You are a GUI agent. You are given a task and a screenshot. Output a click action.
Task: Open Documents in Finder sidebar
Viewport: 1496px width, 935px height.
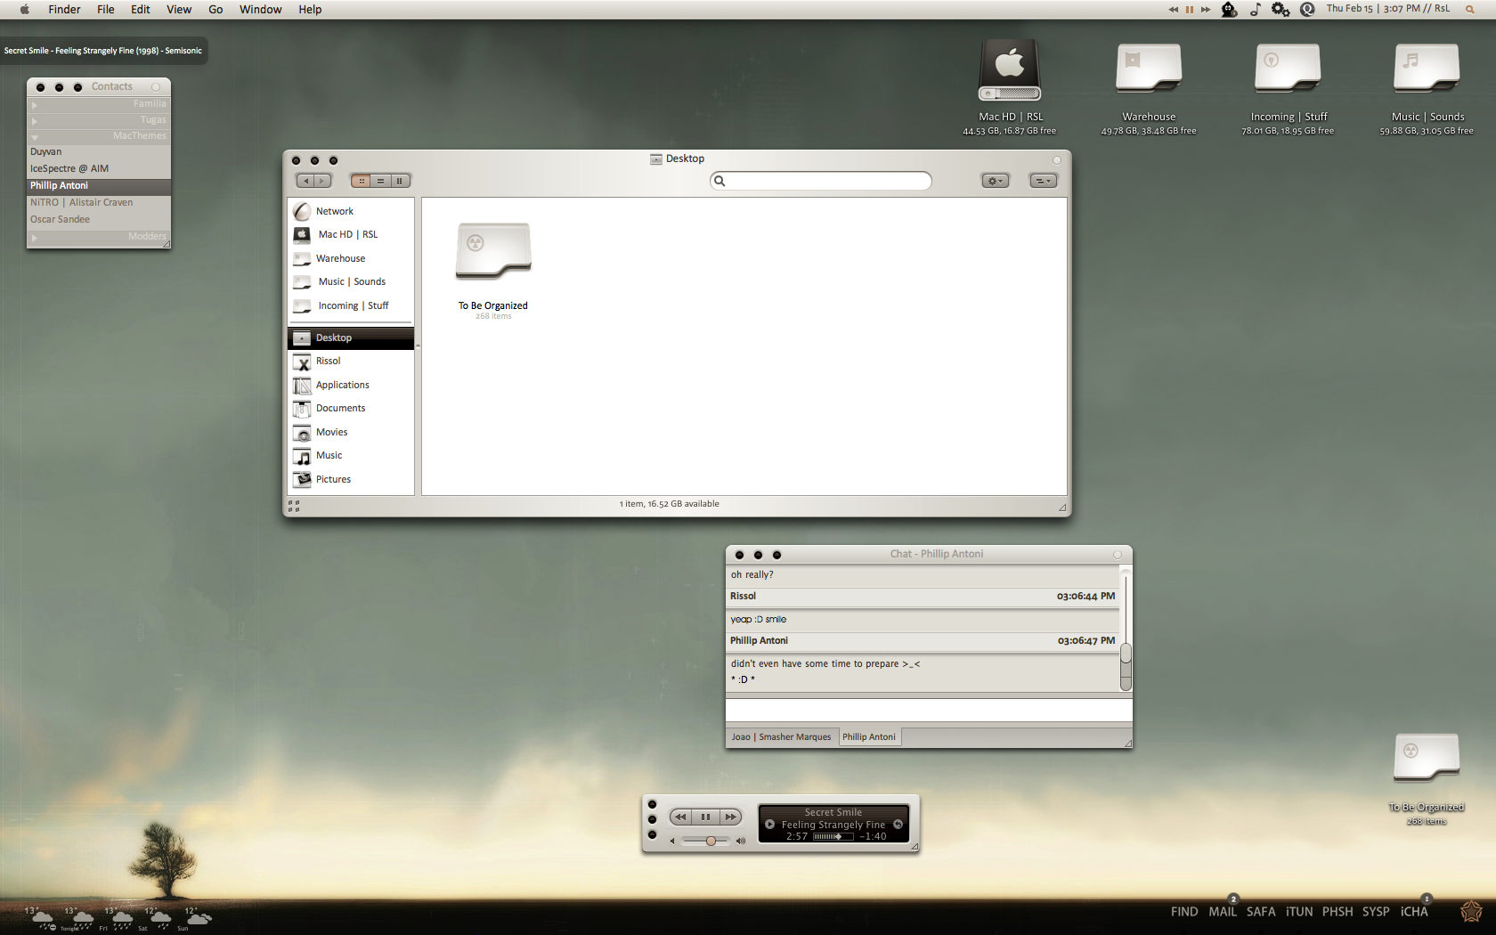coord(352,408)
